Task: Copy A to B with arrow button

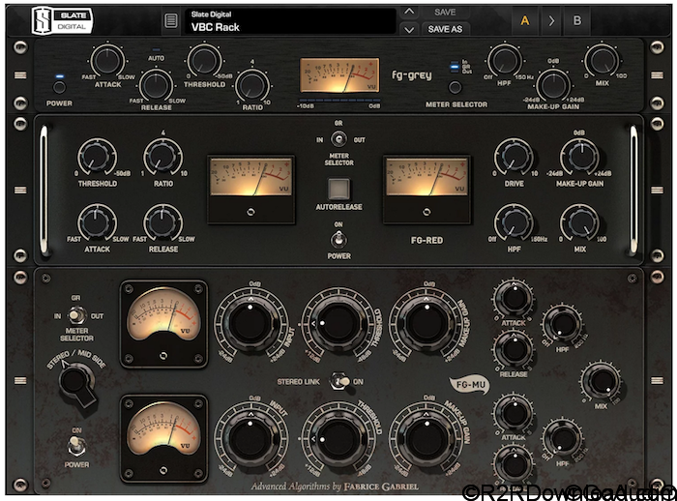Action: pos(551,20)
